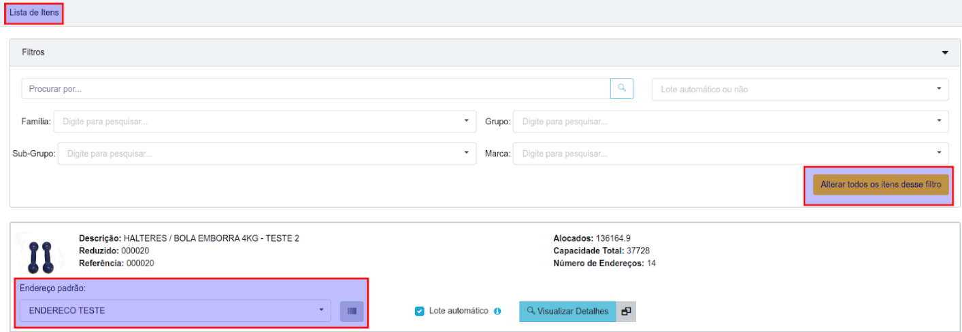Click the Endereço padrão label
Image resolution: width=962 pixels, height=332 pixels.
point(52,288)
